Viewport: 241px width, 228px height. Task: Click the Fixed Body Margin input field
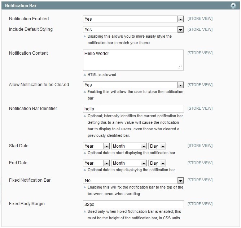[x=133, y=204]
